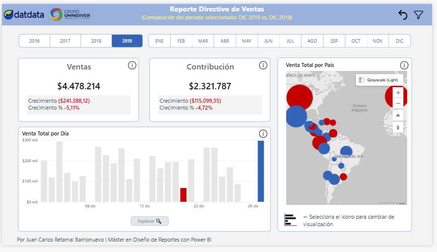This screenshot has height=252, width=437.
Task: Select month OCT
Action: [356, 41]
